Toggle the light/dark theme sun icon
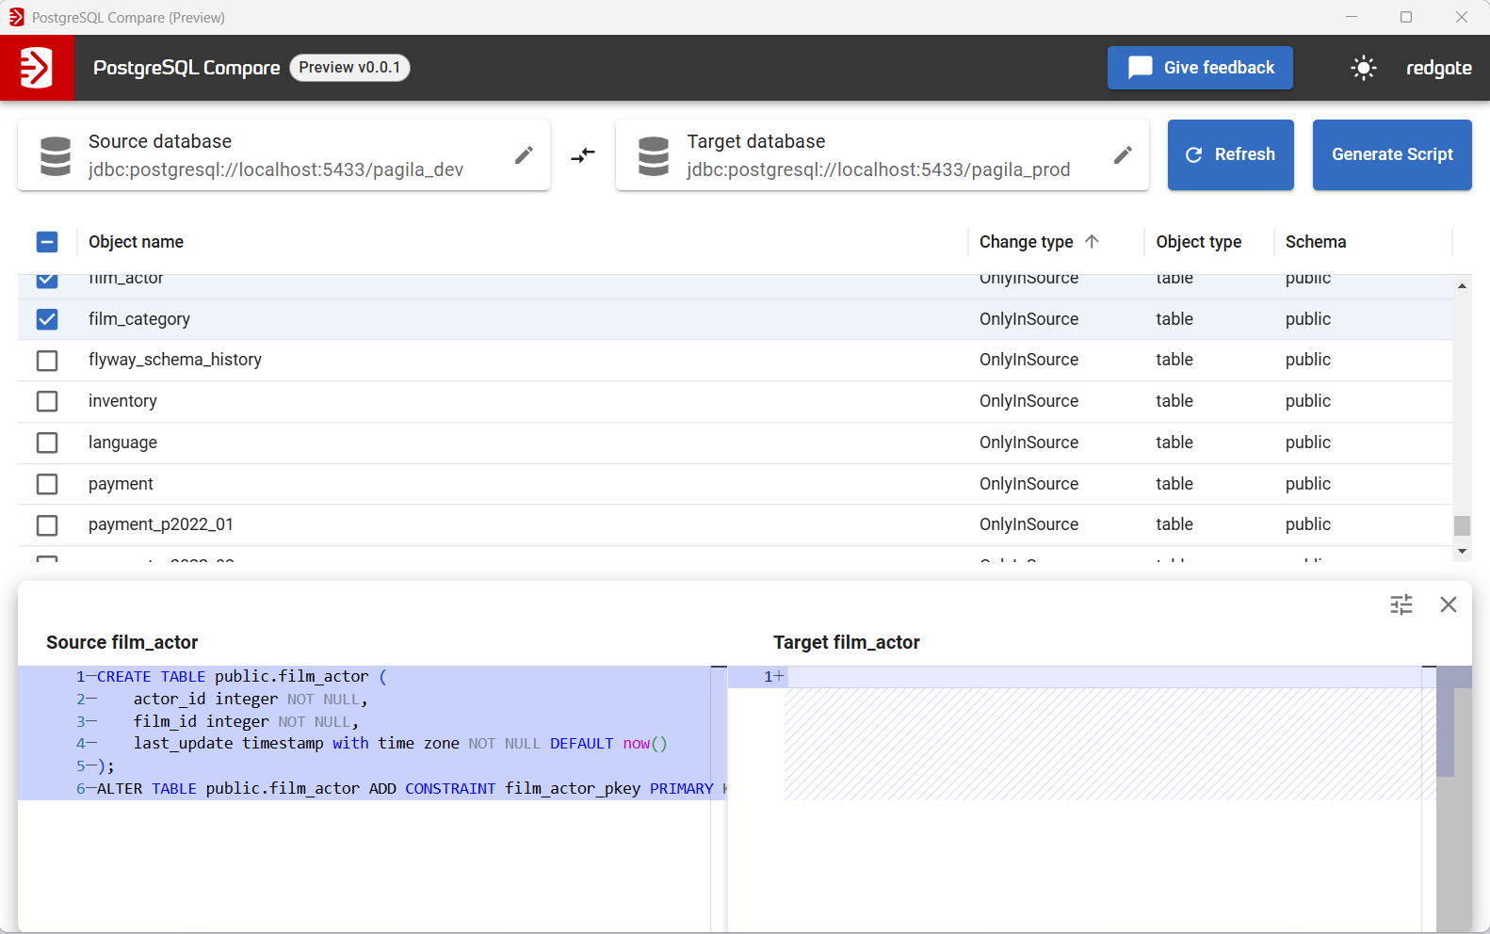 tap(1363, 68)
